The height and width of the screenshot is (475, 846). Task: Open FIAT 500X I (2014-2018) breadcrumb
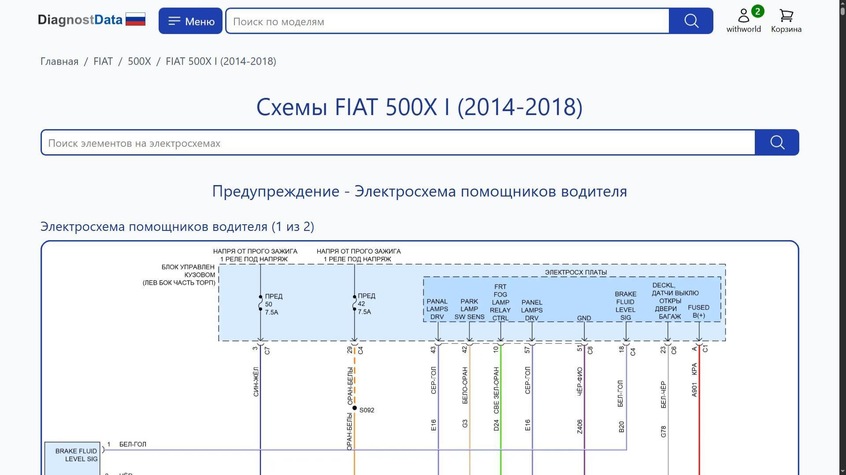pyautogui.click(x=220, y=61)
